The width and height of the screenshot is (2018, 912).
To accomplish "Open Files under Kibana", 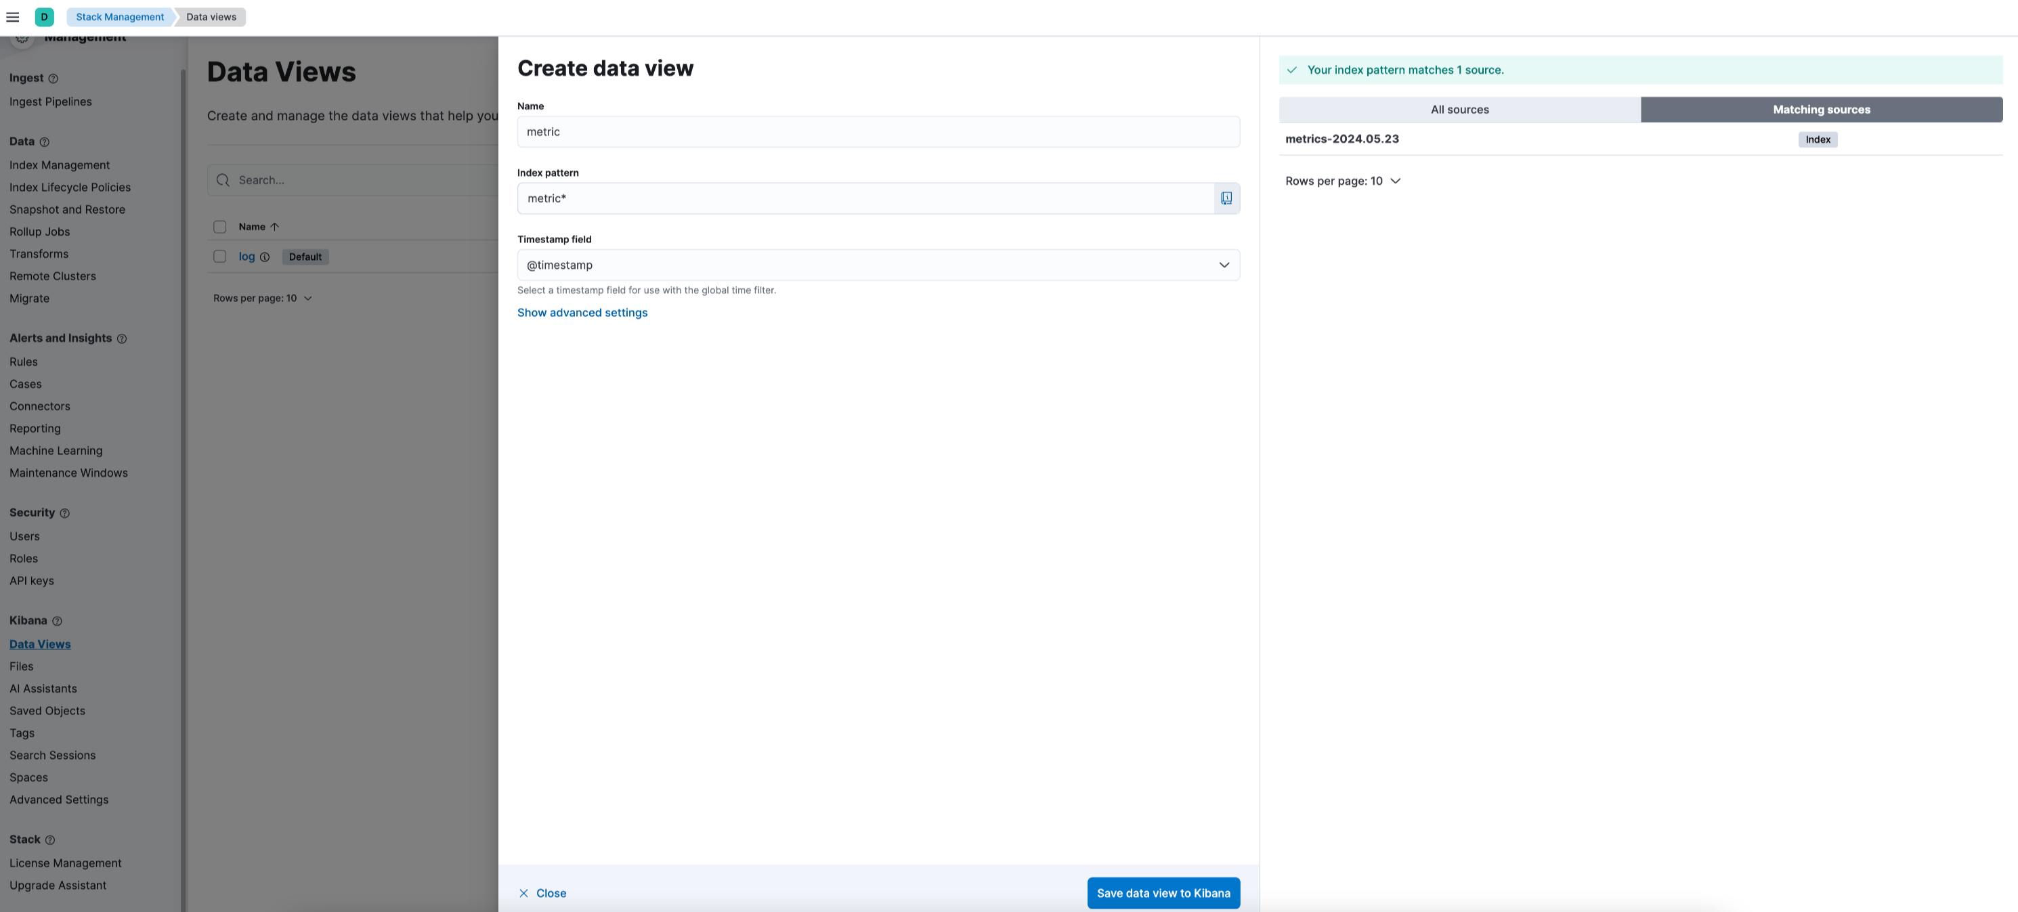I will (x=21, y=667).
